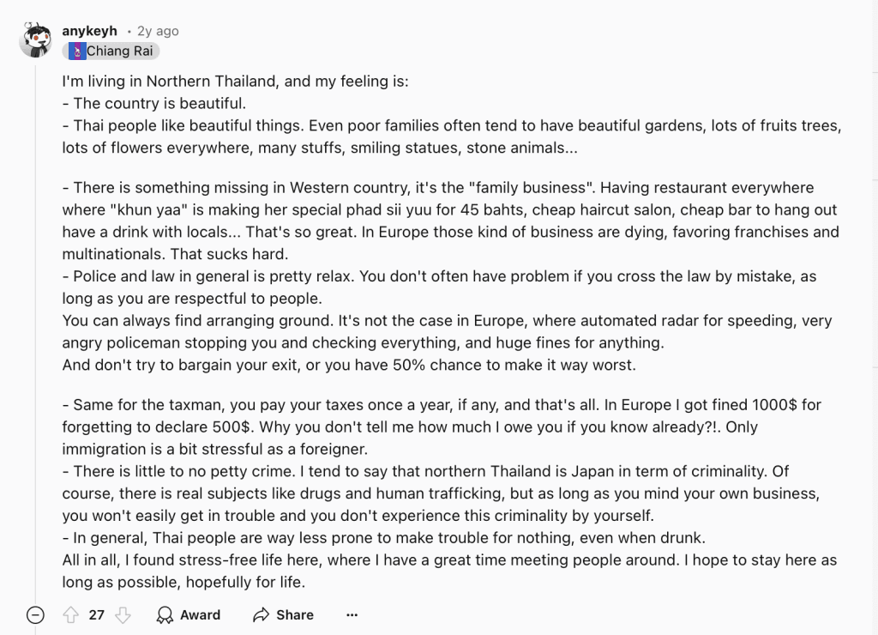Upvote the anykeyh comment
Image resolution: width=878 pixels, height=635 pixels.
pyautogui.click(x=70, y=614)
